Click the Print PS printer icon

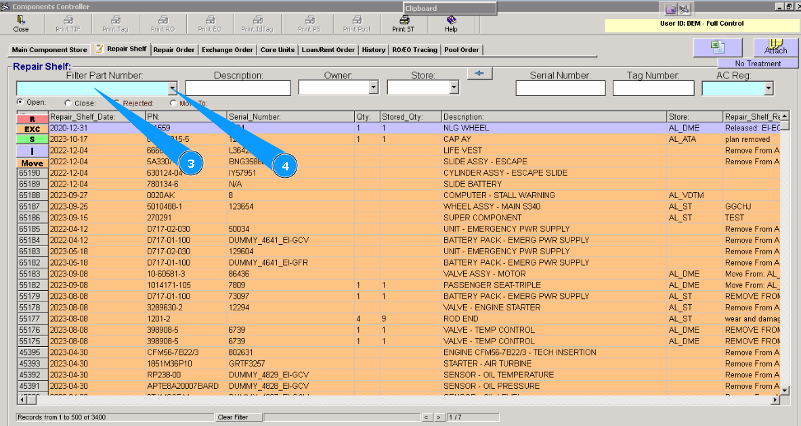point(309,20)
